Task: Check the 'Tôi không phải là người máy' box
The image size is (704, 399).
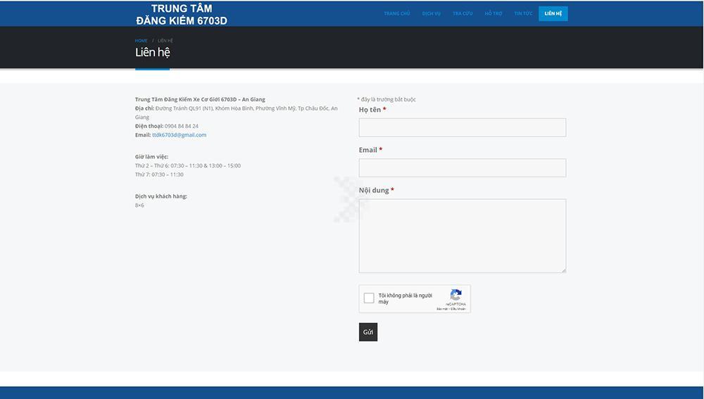Action: tap(369, 298)
